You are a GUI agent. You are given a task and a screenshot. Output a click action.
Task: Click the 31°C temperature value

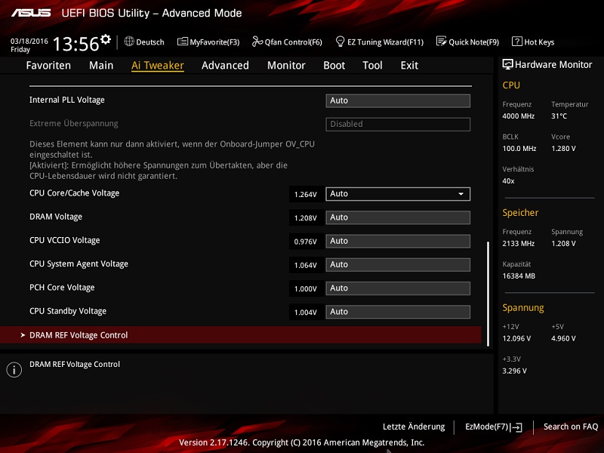coord(559,116)
